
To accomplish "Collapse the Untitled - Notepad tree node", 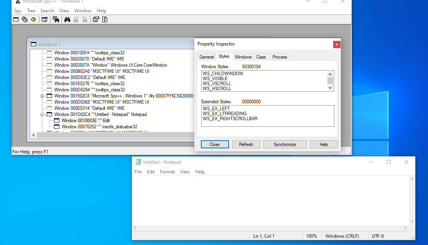I will [x=42, y=114].
